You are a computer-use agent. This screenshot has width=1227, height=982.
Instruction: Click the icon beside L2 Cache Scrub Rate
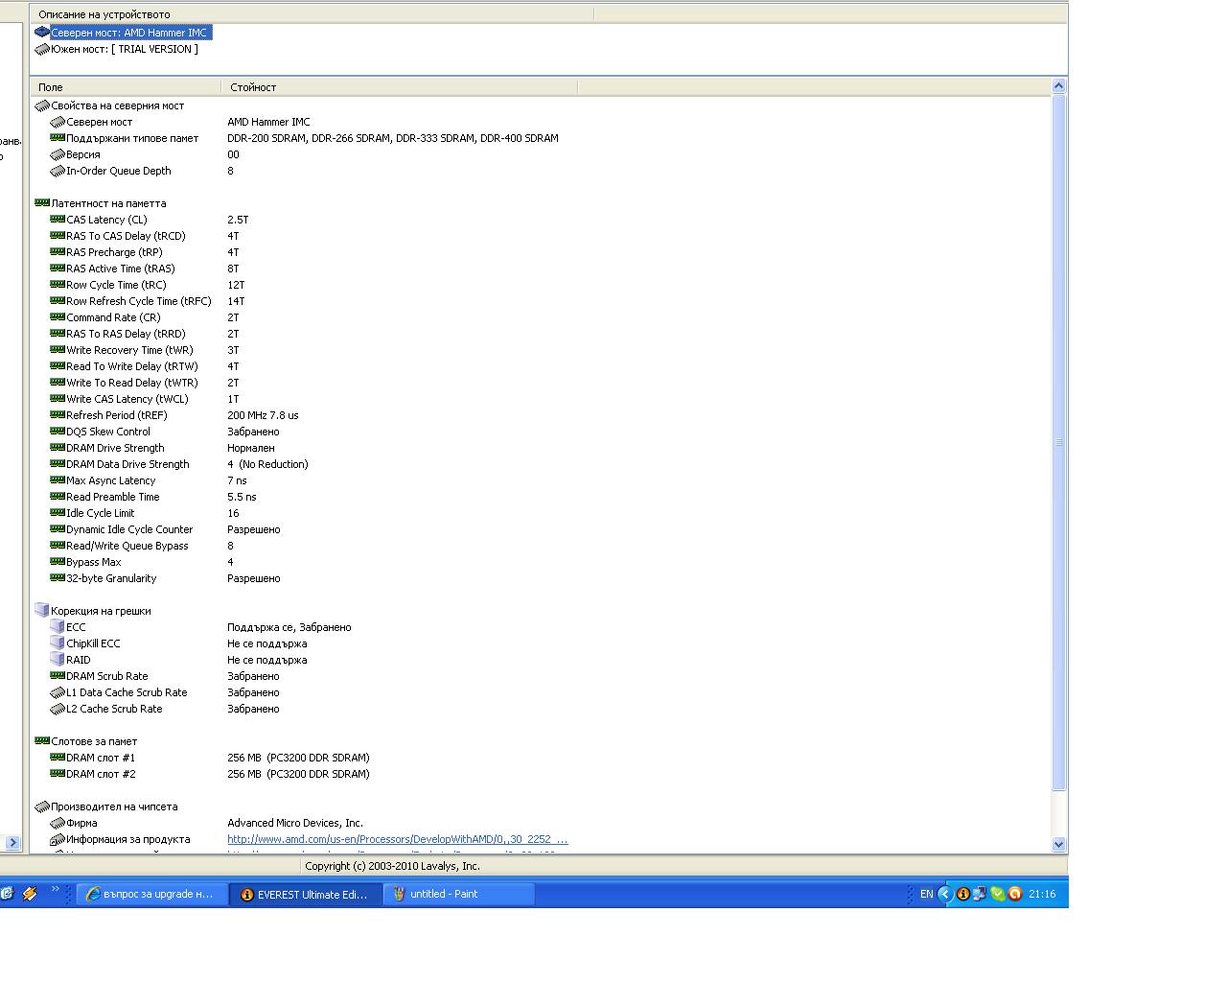point(58,709)
